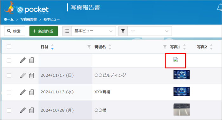Image resolution: width=222 pixels, height=120 pixels.
Task: Open the notification bell icon
Action: pos(220,7)
